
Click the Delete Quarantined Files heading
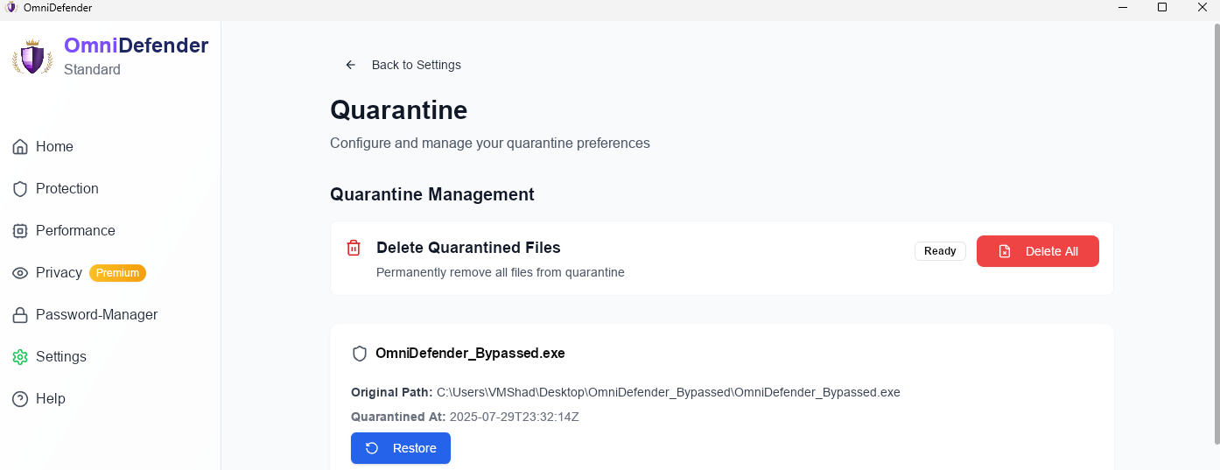click(x=468, y=248)
